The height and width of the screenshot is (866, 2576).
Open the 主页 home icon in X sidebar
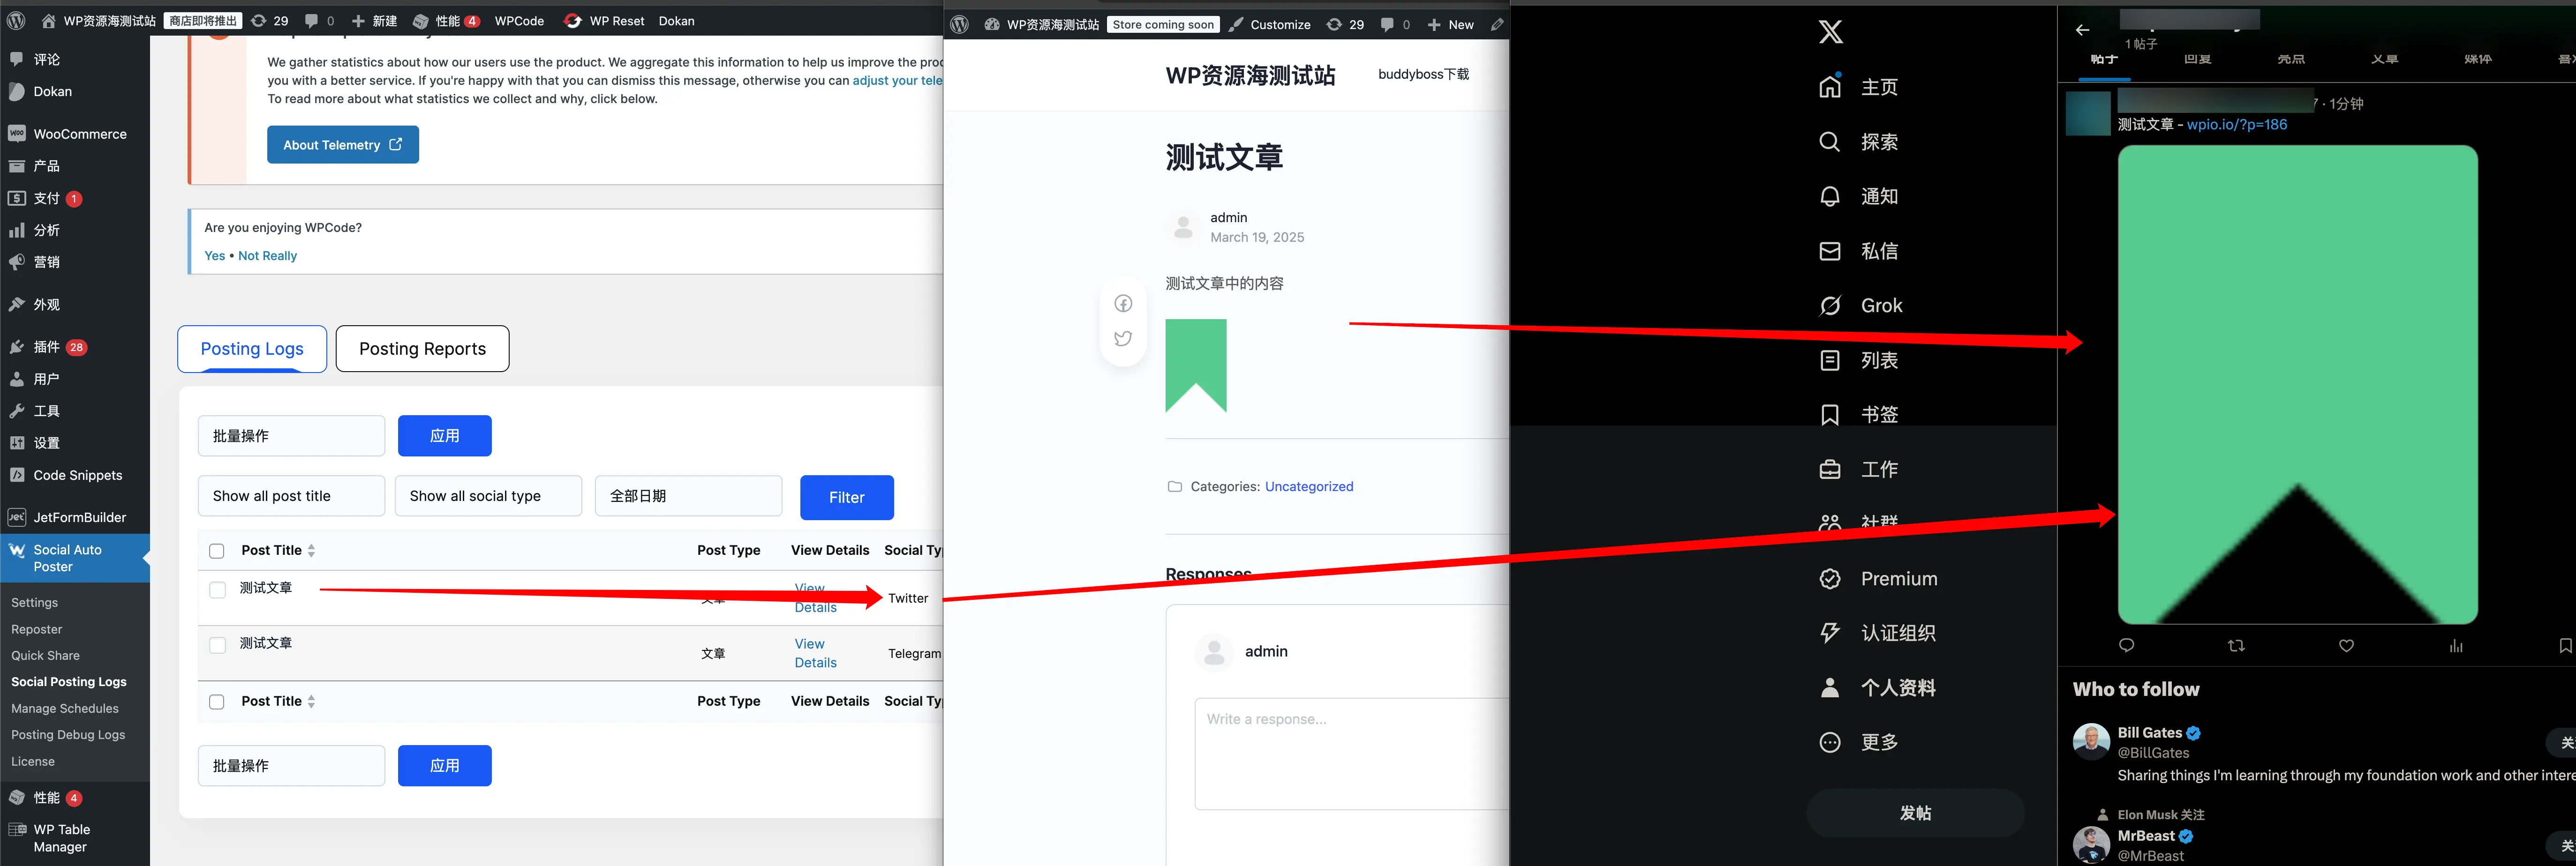pyautogui.click(x=1829, y=87)
